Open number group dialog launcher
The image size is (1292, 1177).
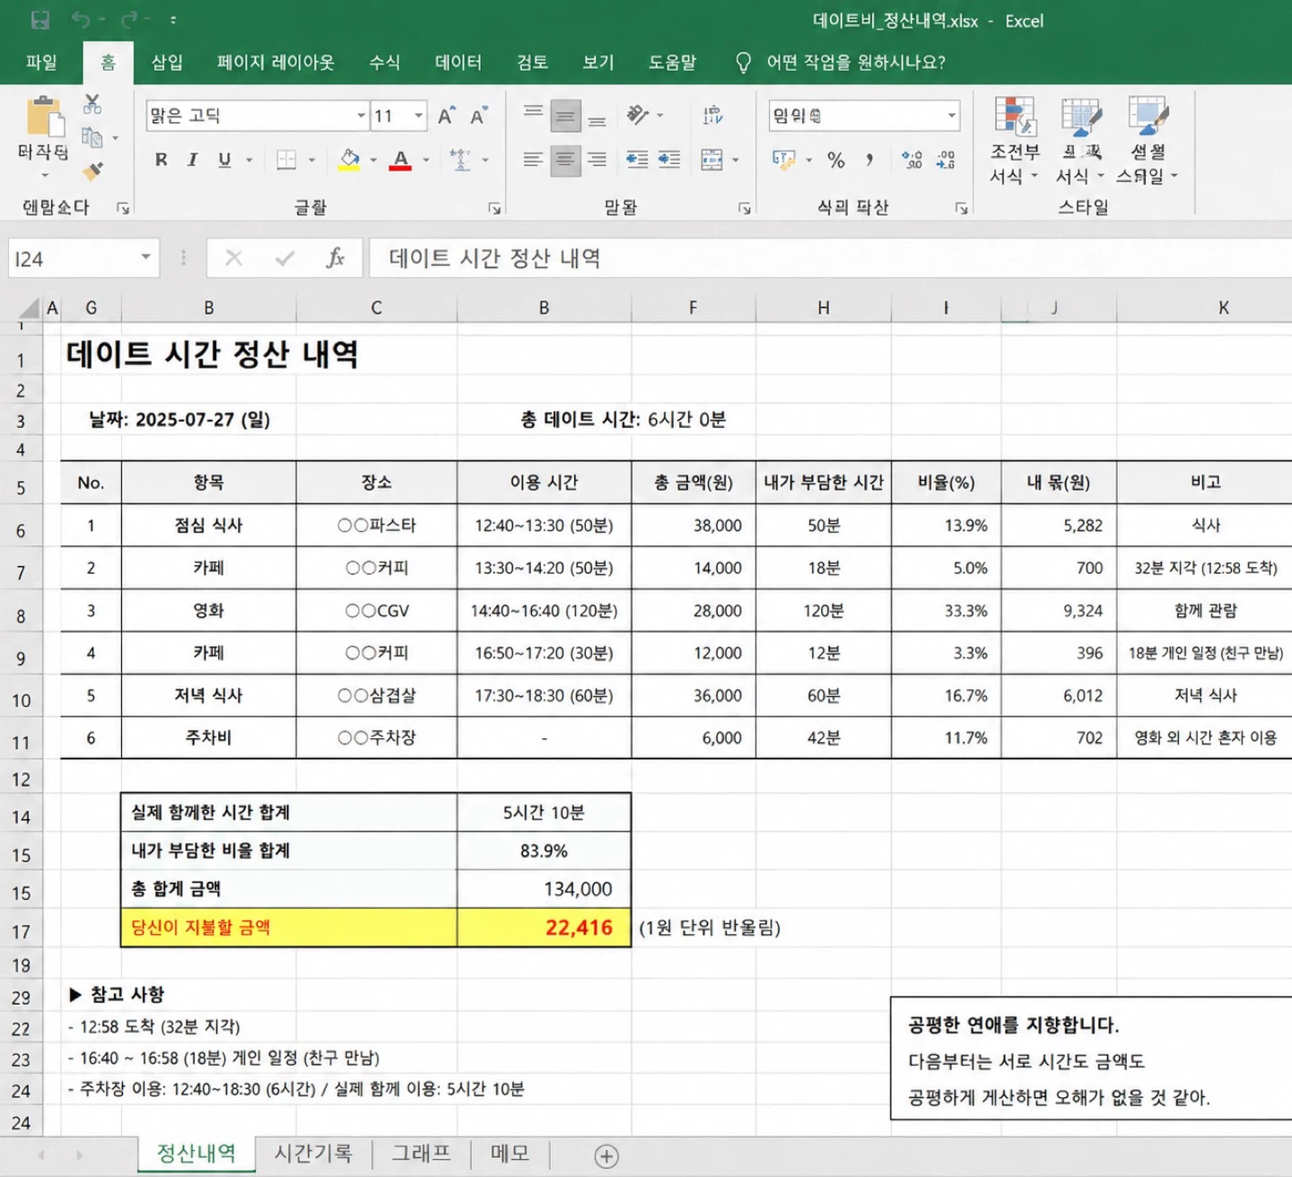point(962,208)
